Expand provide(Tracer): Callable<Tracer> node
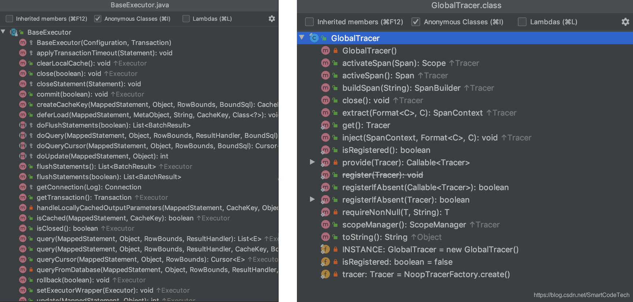Viewport: 633px width, 302px height. [x=312, y=162]
